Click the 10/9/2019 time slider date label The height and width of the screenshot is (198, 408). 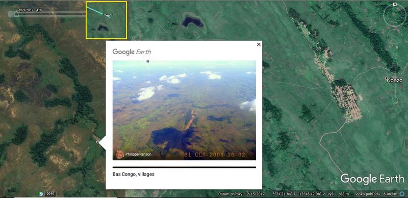click(31, 10)
